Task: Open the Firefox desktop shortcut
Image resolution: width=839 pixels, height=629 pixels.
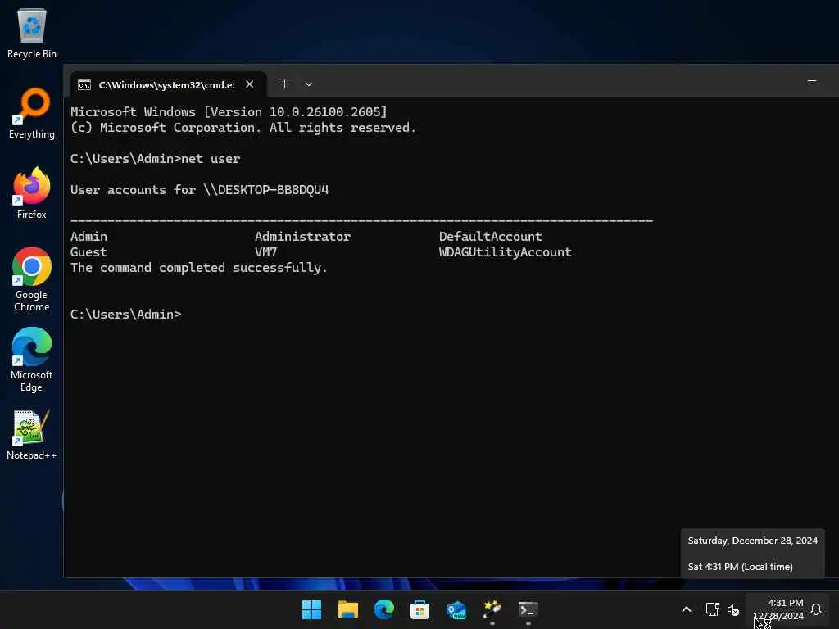Action: pos(32,193)
